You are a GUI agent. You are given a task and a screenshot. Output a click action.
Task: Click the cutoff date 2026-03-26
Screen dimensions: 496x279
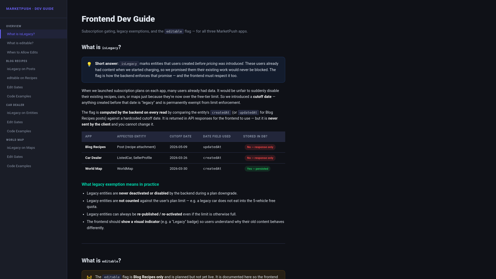[179, 158]
